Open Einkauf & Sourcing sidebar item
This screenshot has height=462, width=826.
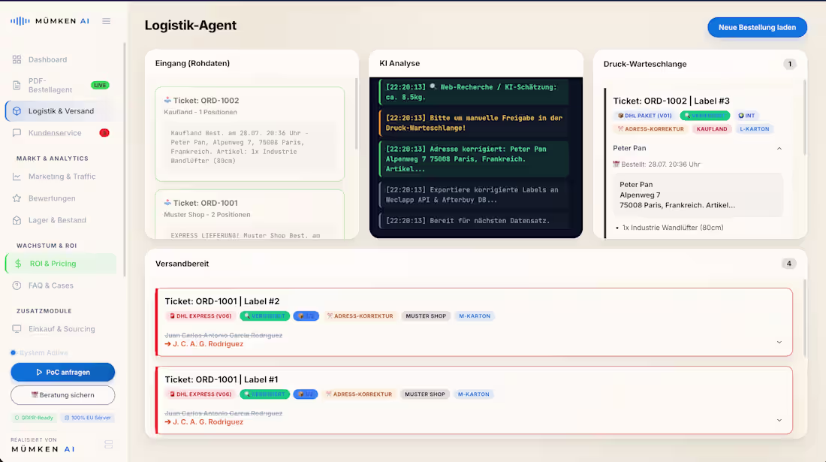click(x=61, y=329)
